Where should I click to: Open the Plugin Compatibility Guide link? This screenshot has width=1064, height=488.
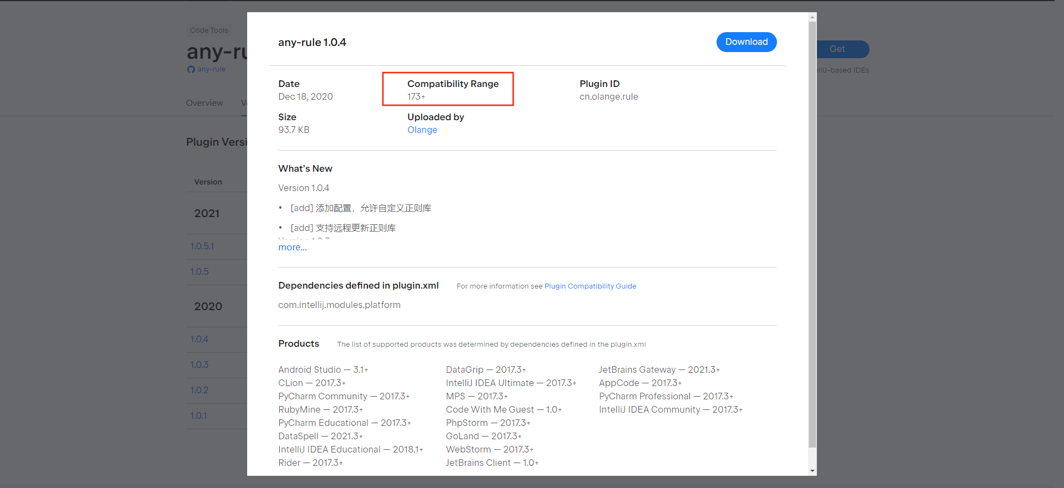coord(590,286)
